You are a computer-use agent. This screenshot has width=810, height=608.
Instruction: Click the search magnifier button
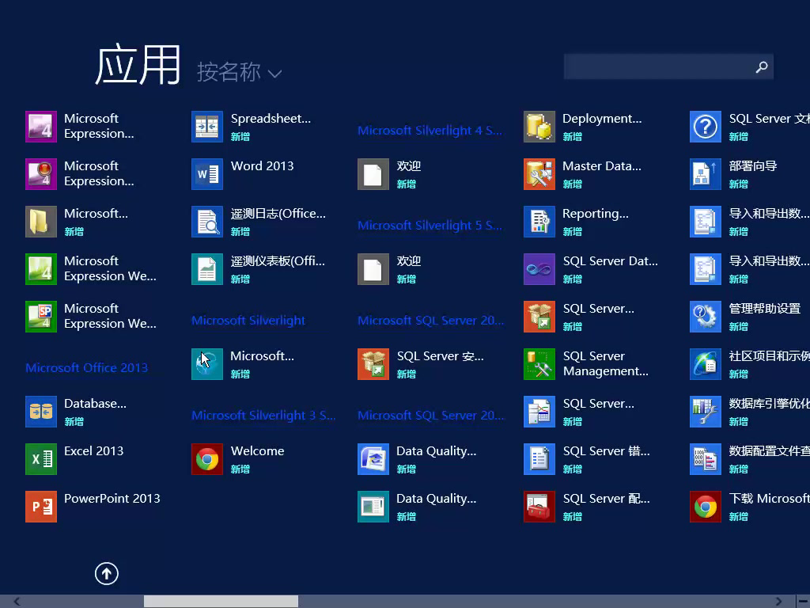pyautogui.click(x=762, y=67)
